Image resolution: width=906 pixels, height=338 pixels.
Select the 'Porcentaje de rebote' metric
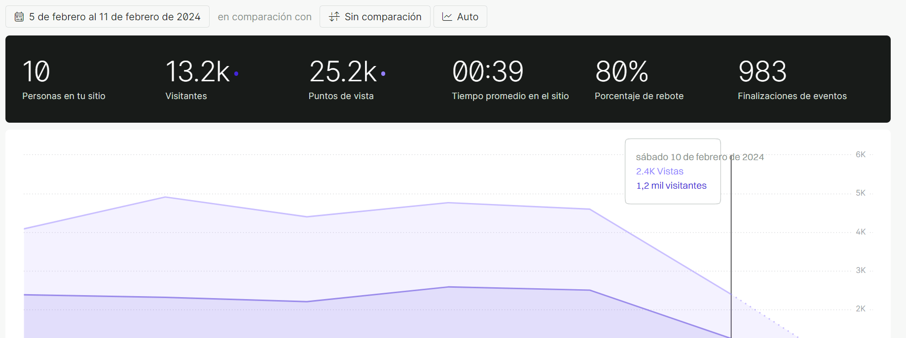tap(639, 79)
